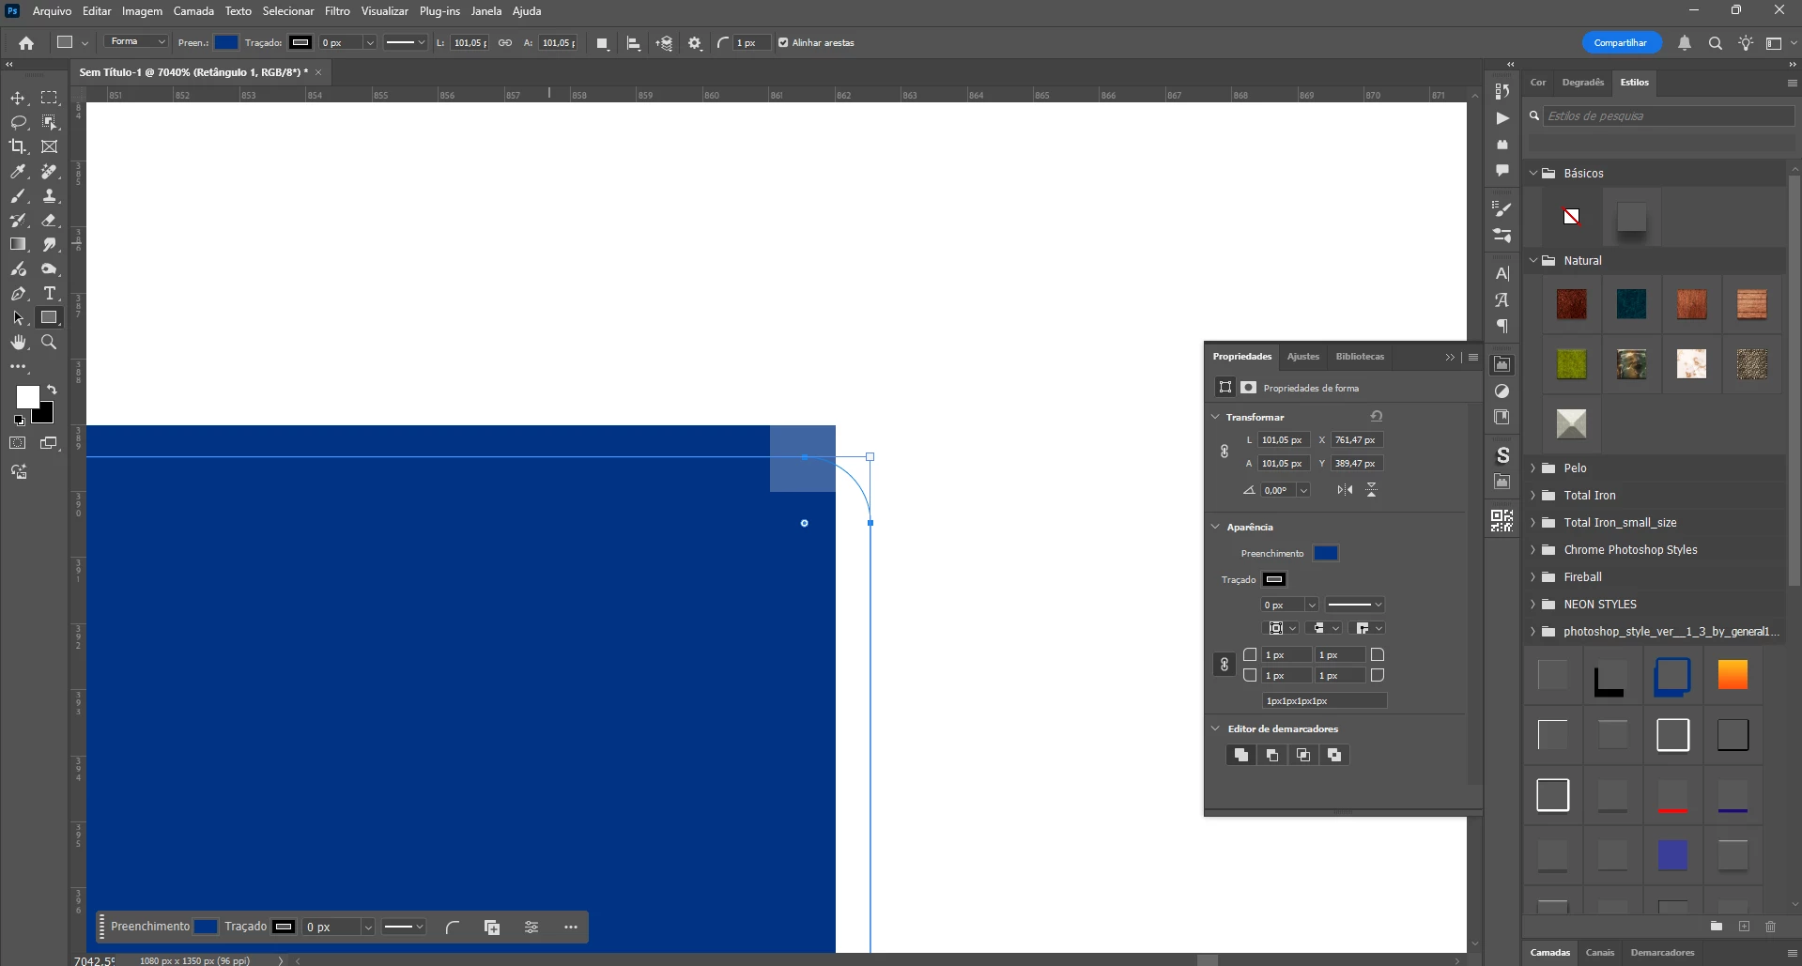
Task: Select the Rectangular Marquee tool
Action: click(x=49, y=98)
